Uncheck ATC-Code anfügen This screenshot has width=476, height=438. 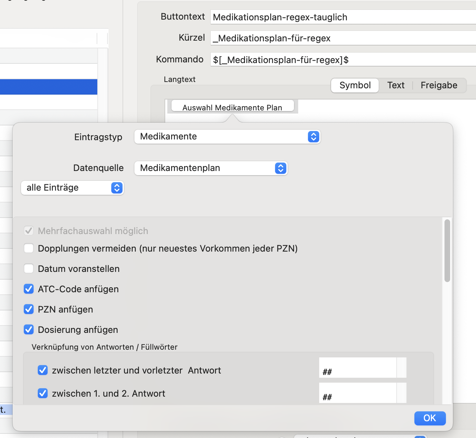pyautogui.click(x=29, y=289)
